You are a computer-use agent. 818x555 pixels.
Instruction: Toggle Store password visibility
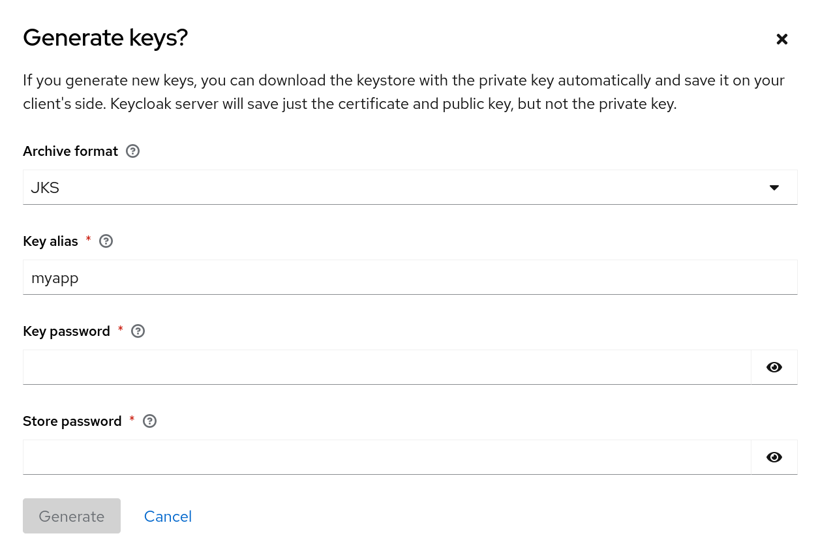click(774, 457)
